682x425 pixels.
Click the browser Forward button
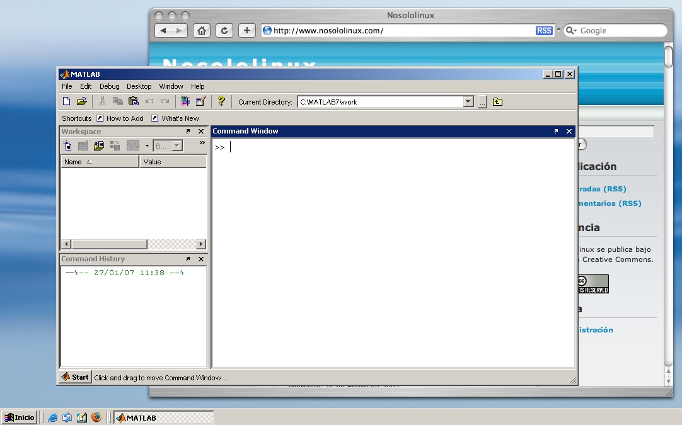coord(179,30)
